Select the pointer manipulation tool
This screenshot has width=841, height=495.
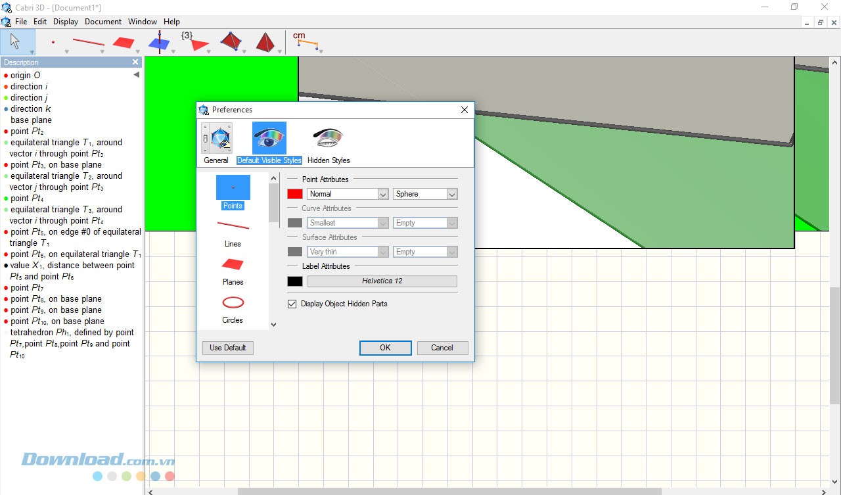coord(14,42)
